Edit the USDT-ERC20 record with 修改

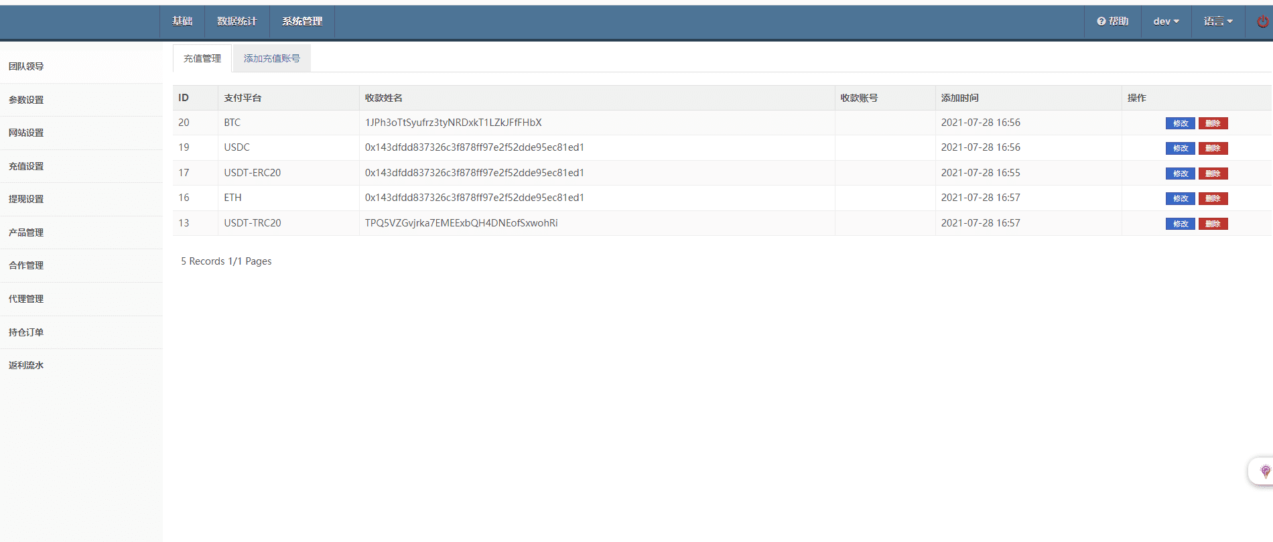point(1180,174)
